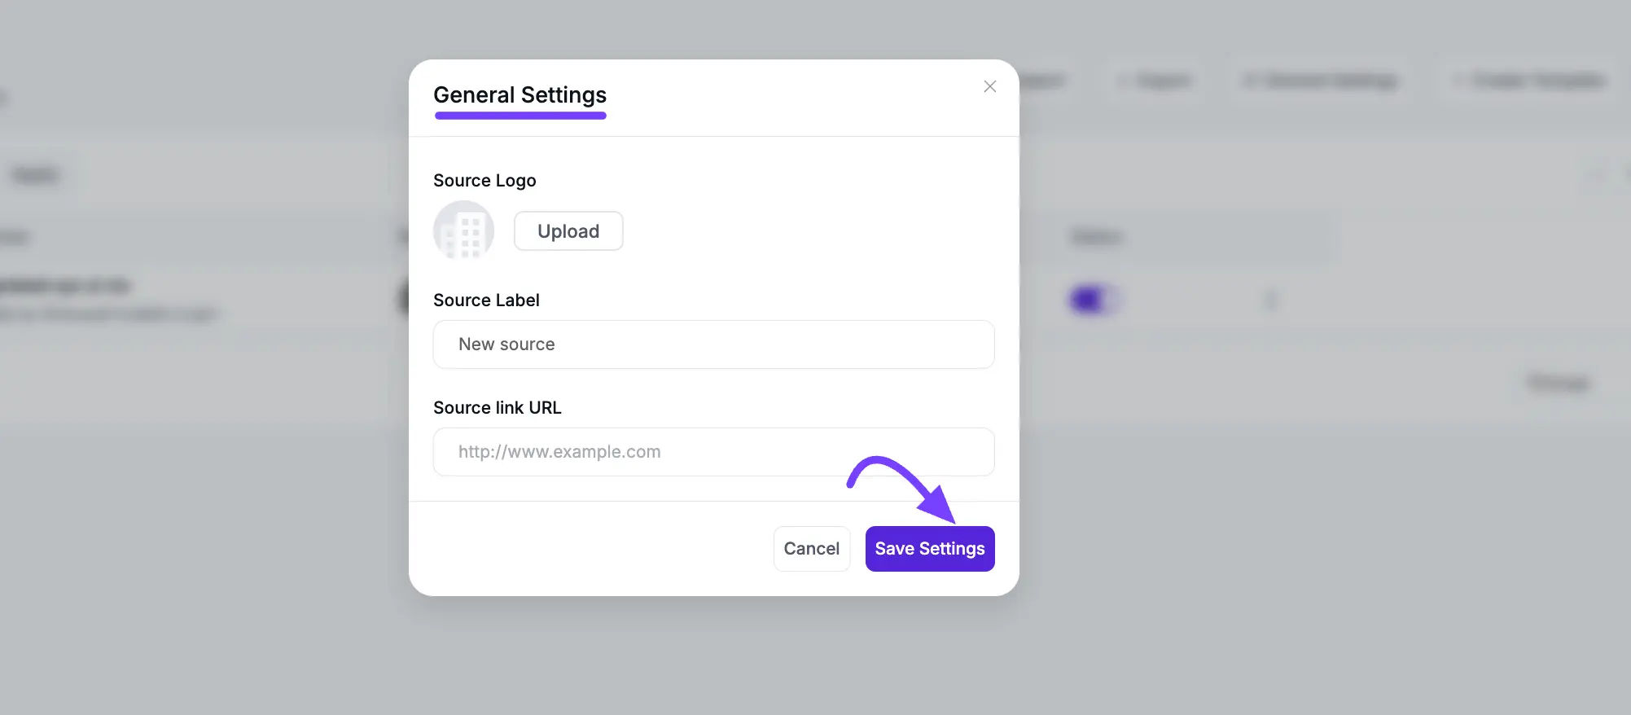Click the General Settings dialog heading

[520, 95]
